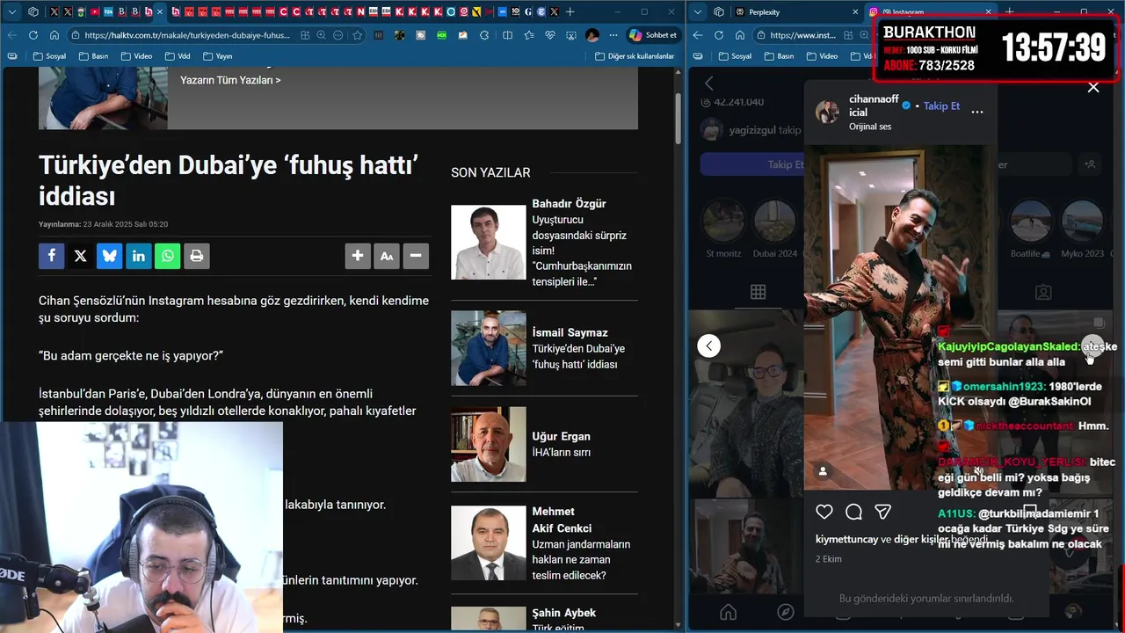
Task: Open the left browser's three-dot menu
Action: tap(613, 35)
